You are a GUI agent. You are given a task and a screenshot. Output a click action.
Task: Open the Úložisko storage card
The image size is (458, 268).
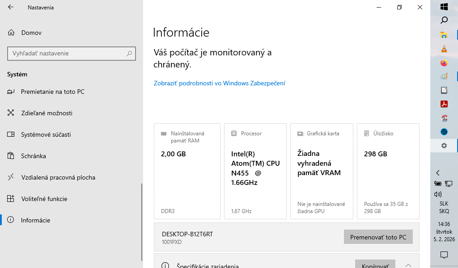(x=388, y=171)
